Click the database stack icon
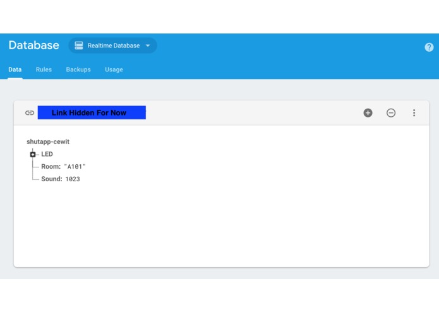439x312 pixels. (79, 45)
